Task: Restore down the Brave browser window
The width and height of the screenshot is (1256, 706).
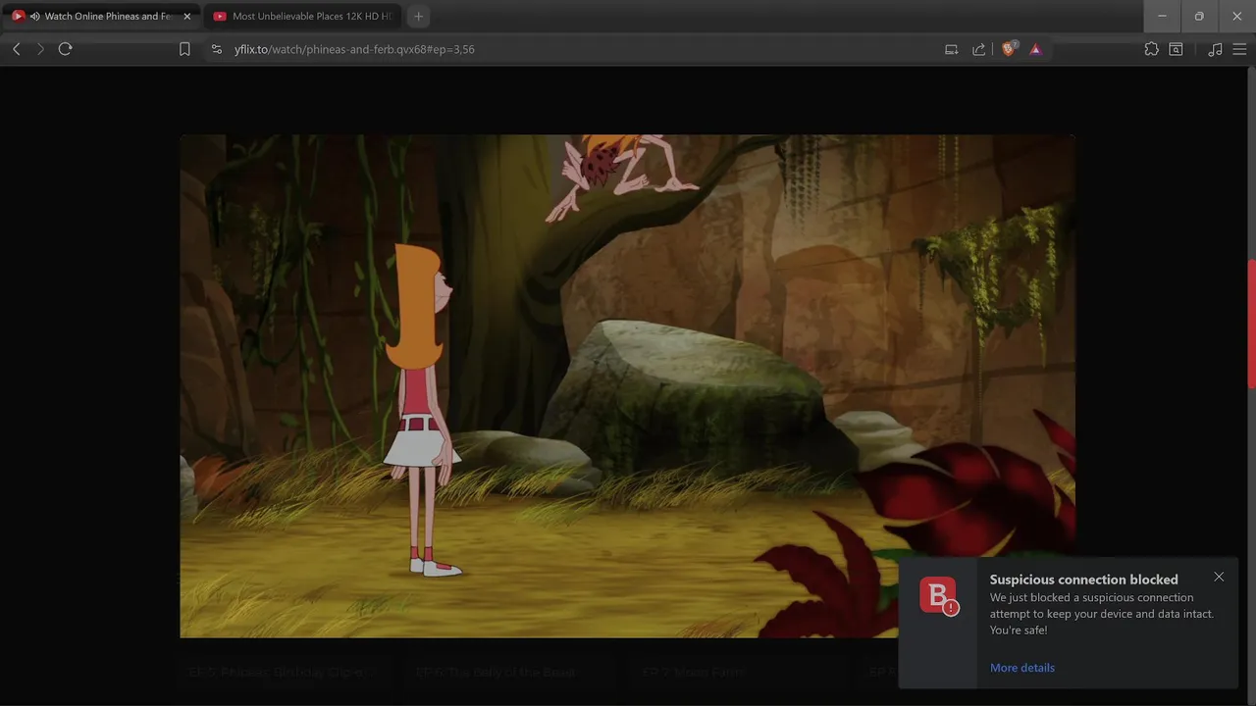Action: coord(1199,17)
